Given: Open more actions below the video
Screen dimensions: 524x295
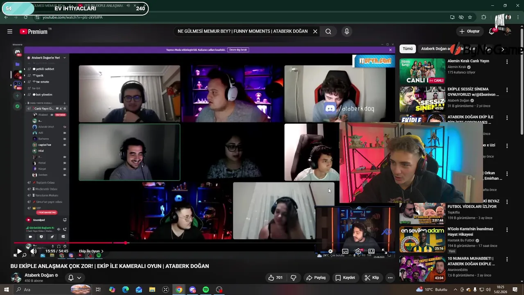Looking at the screenshot, I should 390,278.
